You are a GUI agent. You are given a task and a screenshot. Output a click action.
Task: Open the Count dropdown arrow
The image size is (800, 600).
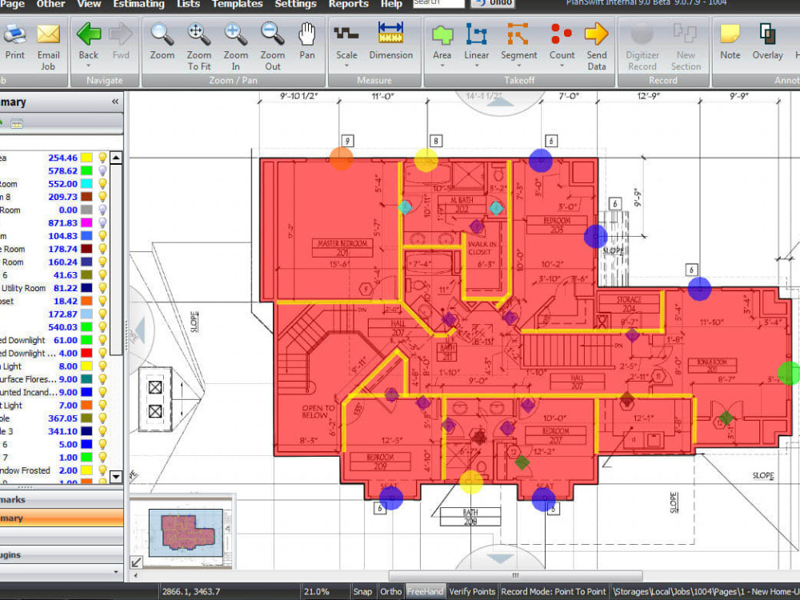[562, 66]
